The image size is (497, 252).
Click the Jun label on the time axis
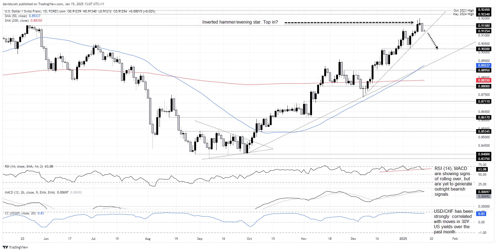[46, 239]
